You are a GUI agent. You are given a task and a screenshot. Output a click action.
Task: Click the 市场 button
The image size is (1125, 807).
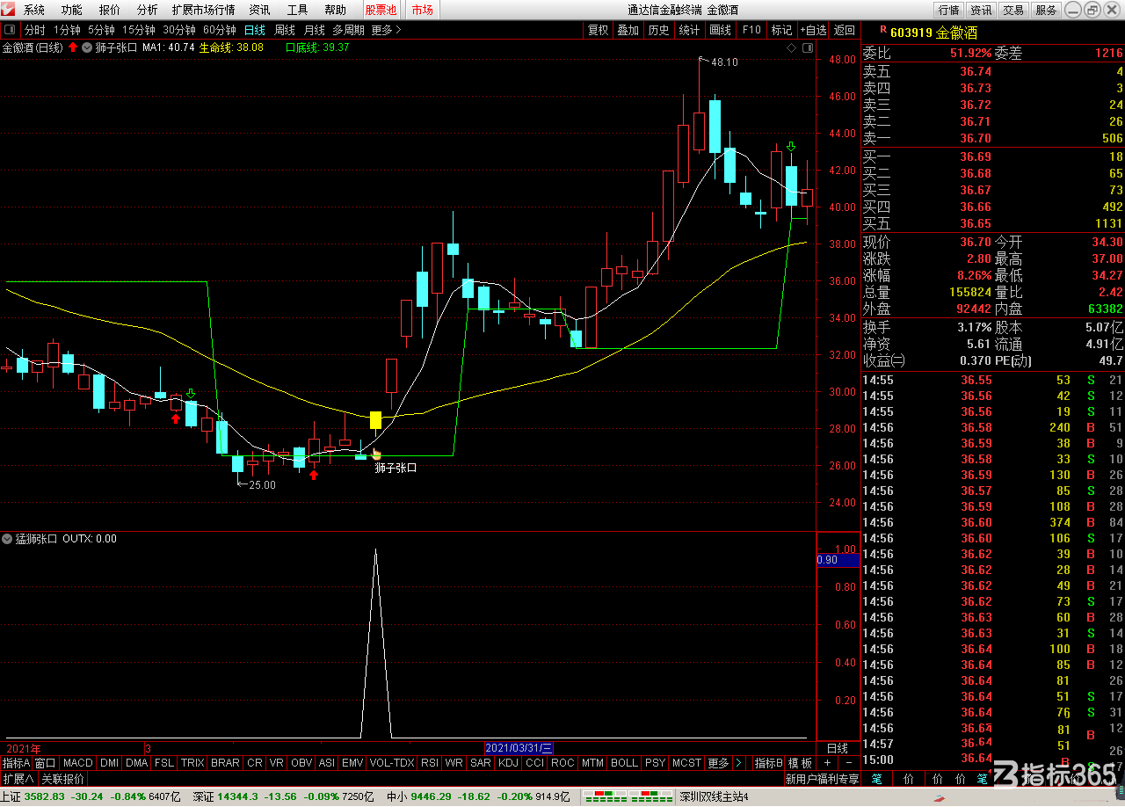coord(422,11)
